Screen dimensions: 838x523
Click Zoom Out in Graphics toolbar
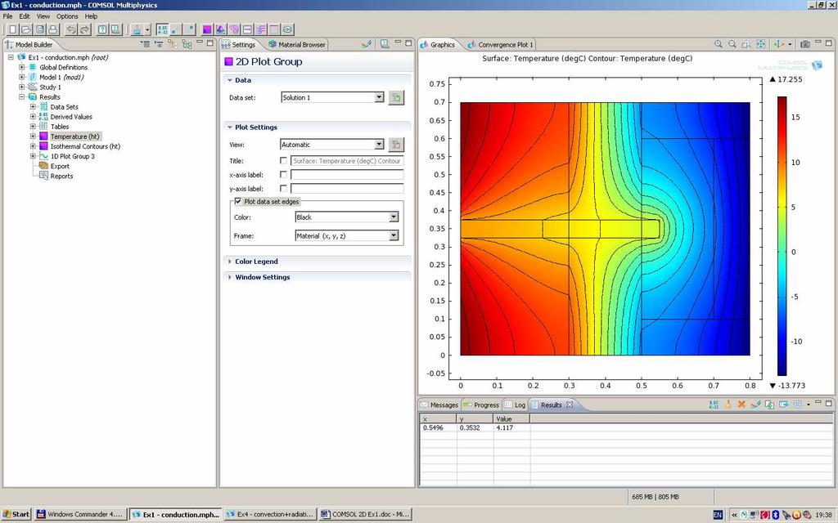click(732, 44)
